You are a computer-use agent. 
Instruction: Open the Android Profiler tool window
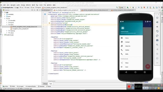click(31, 86)
